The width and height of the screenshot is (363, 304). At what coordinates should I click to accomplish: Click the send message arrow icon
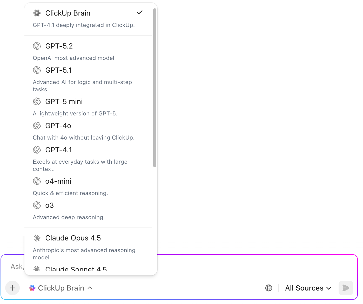(x=346, y=288)
